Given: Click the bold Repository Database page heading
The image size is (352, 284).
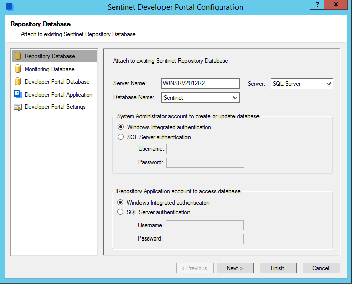Looking at the screenshot, I should coord(40,24).
